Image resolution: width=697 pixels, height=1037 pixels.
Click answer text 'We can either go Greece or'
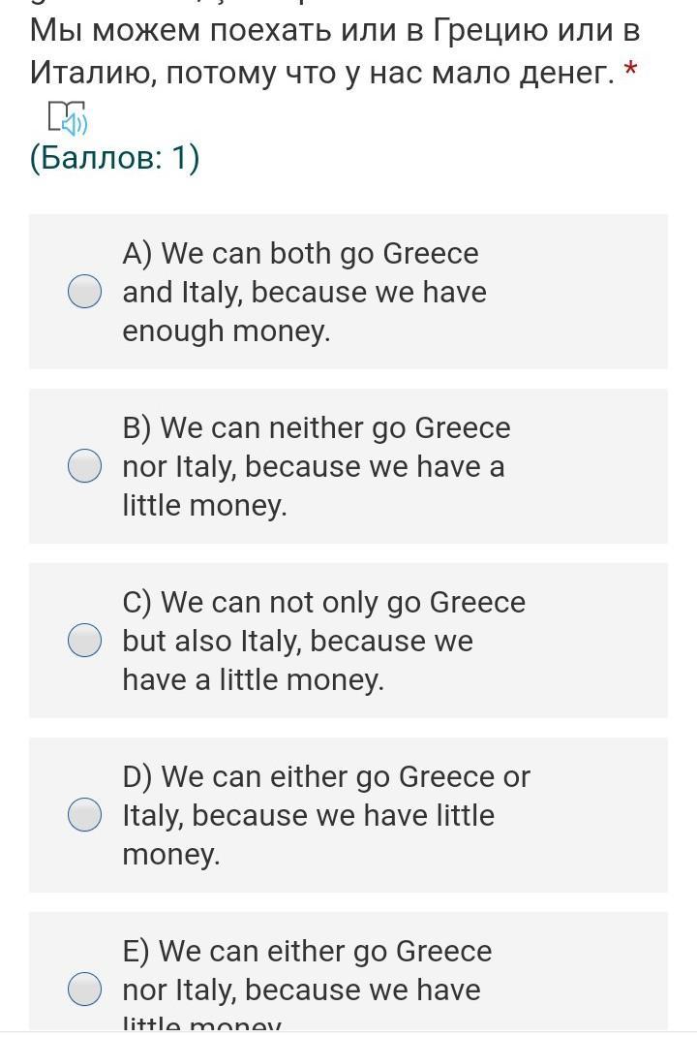pyautogui.click(x=326, y=776)
